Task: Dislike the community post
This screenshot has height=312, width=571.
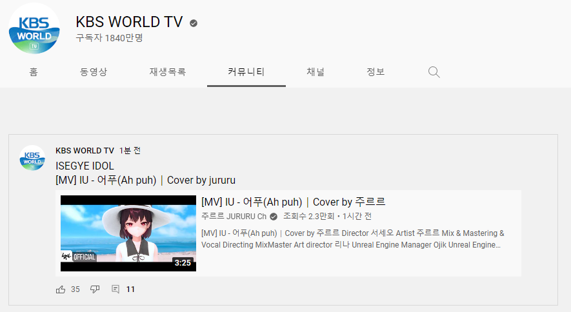Action: click(95, 289)
